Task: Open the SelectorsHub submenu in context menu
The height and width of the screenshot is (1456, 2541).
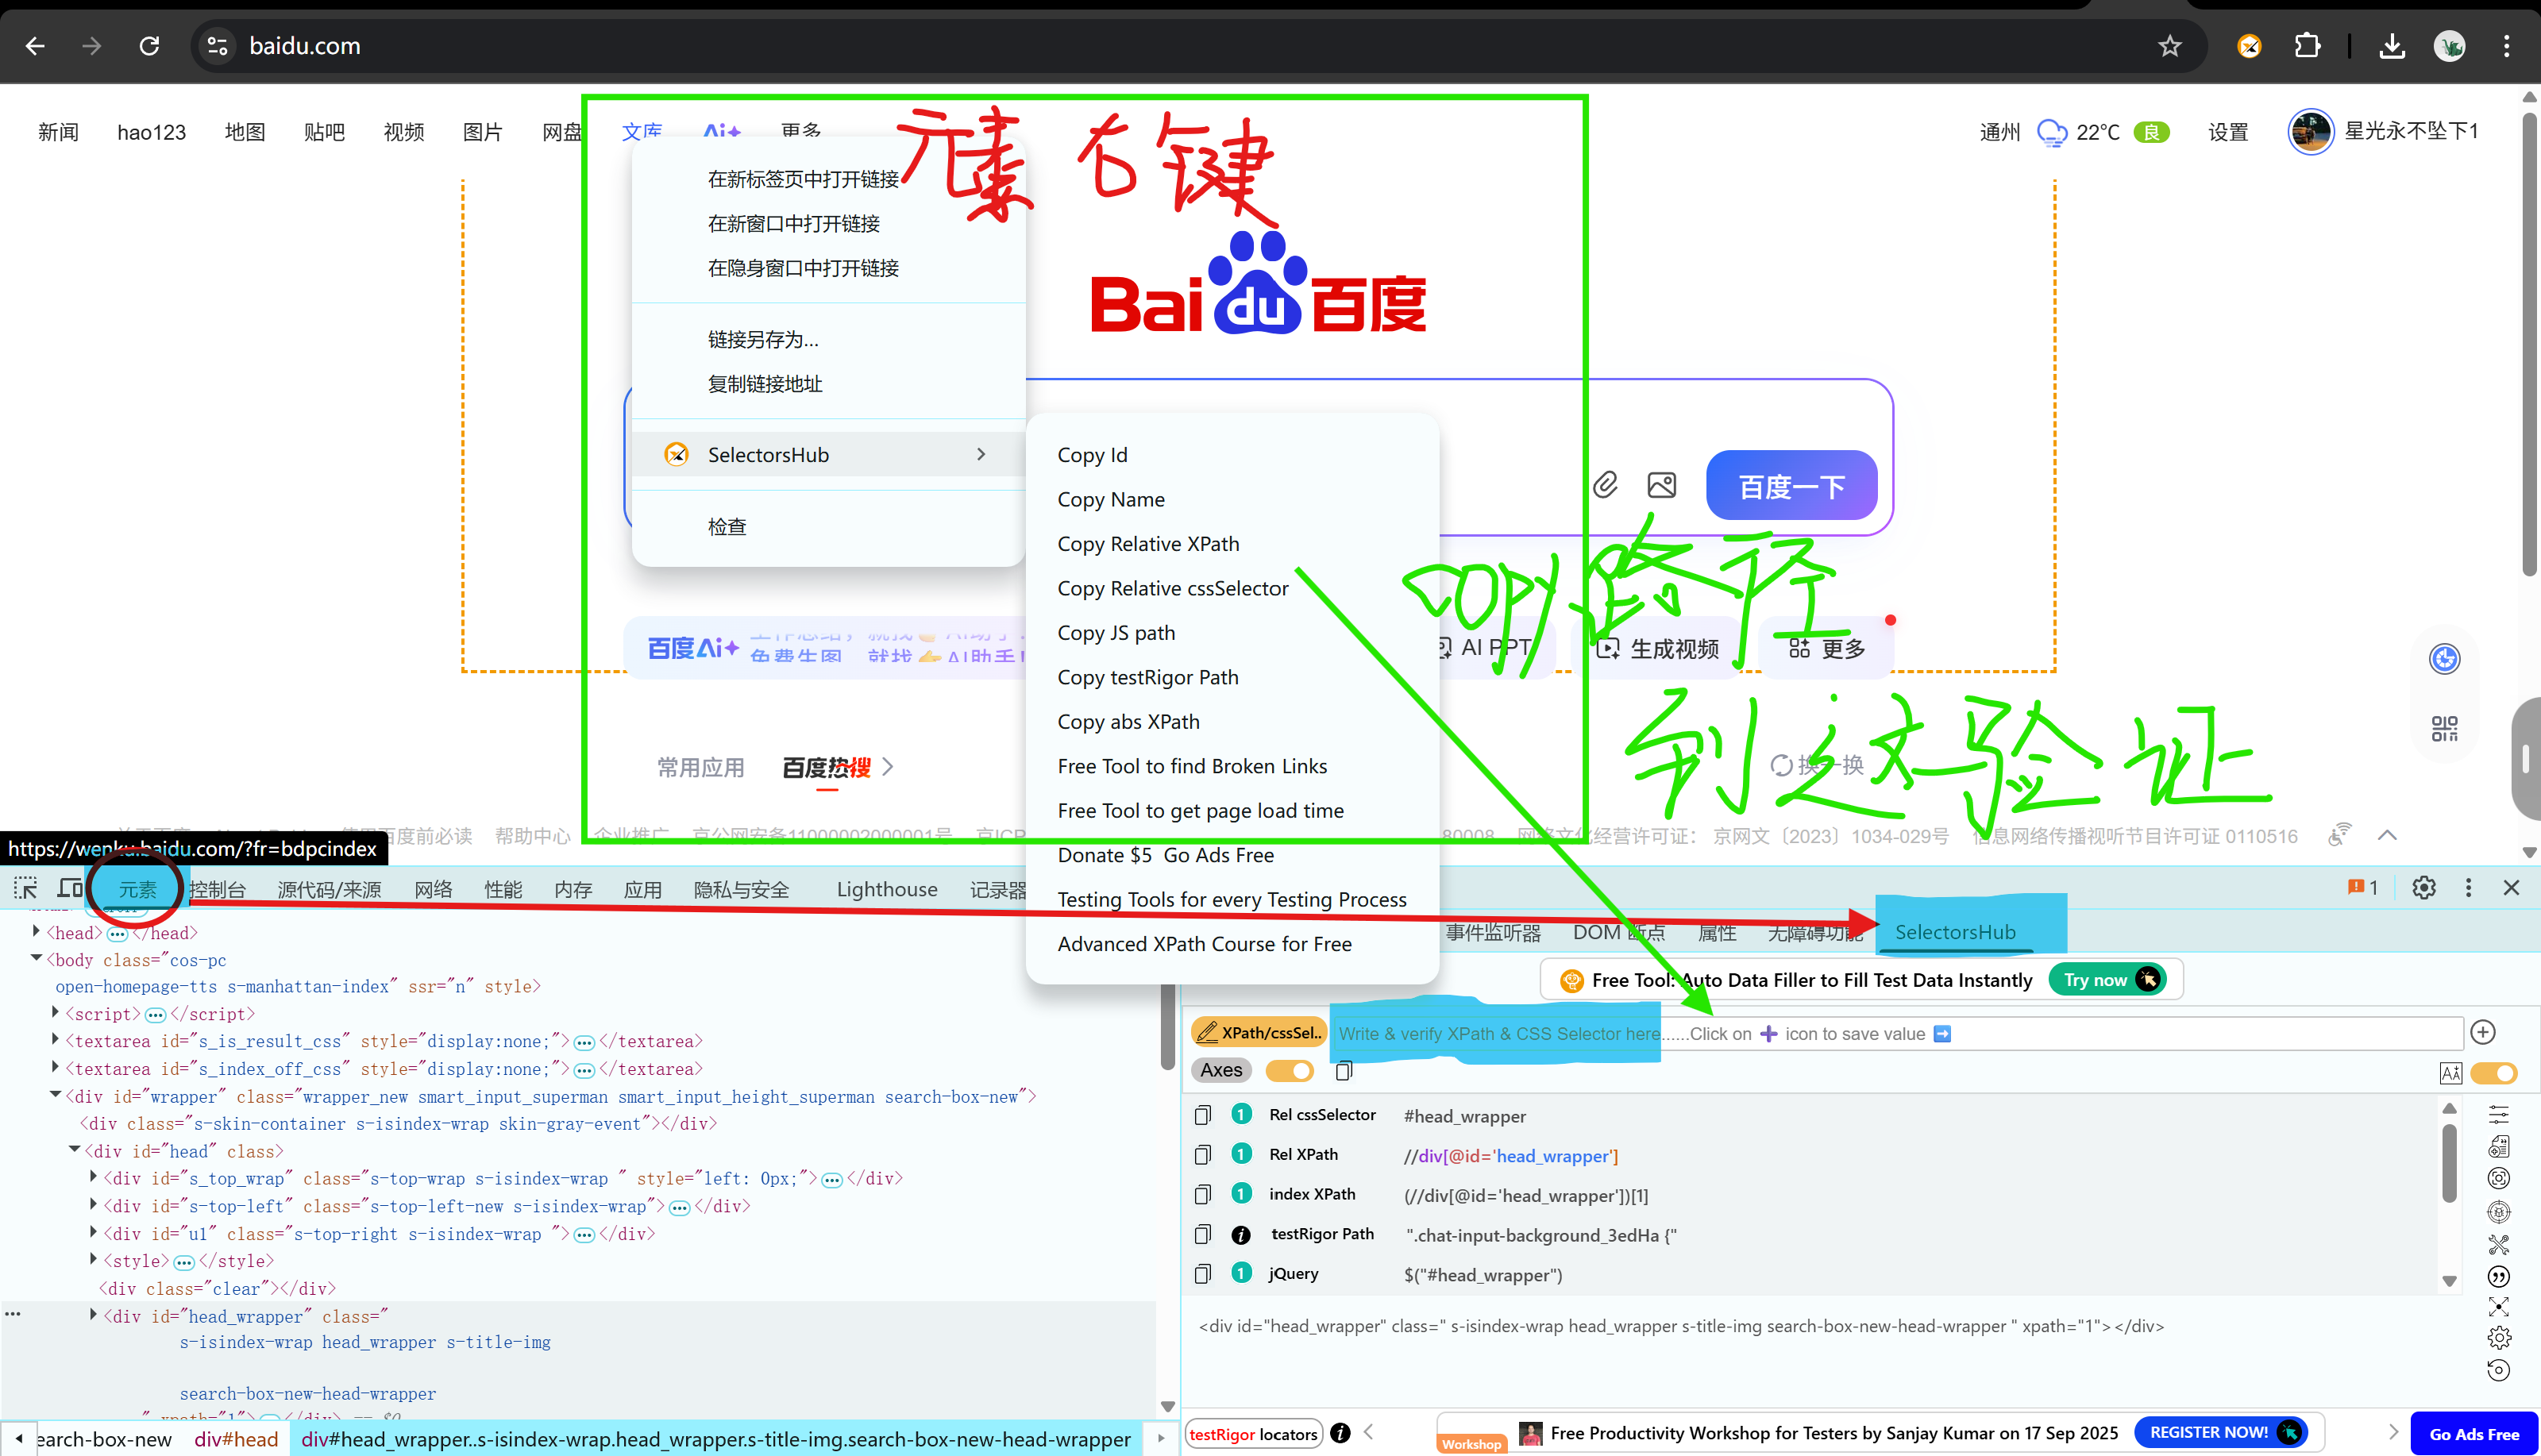Action: (x=829, y=455)
